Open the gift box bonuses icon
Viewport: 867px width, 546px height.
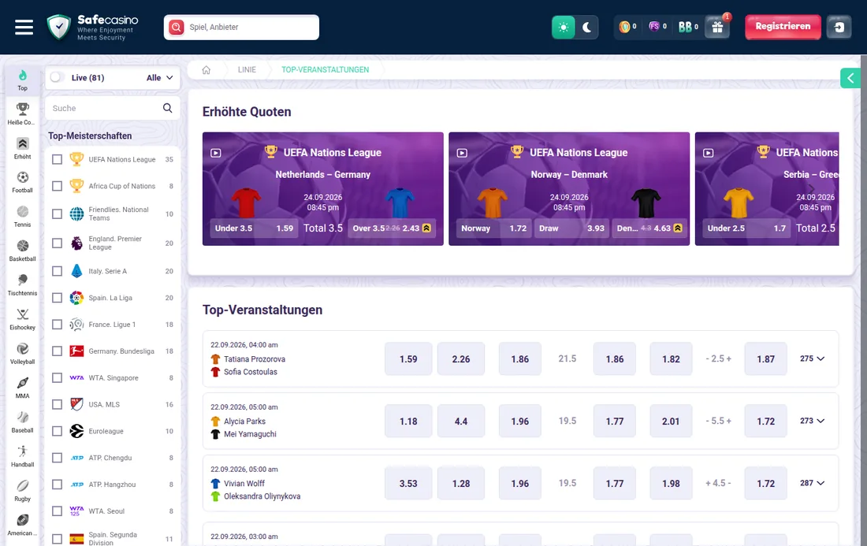coord(718,27)
